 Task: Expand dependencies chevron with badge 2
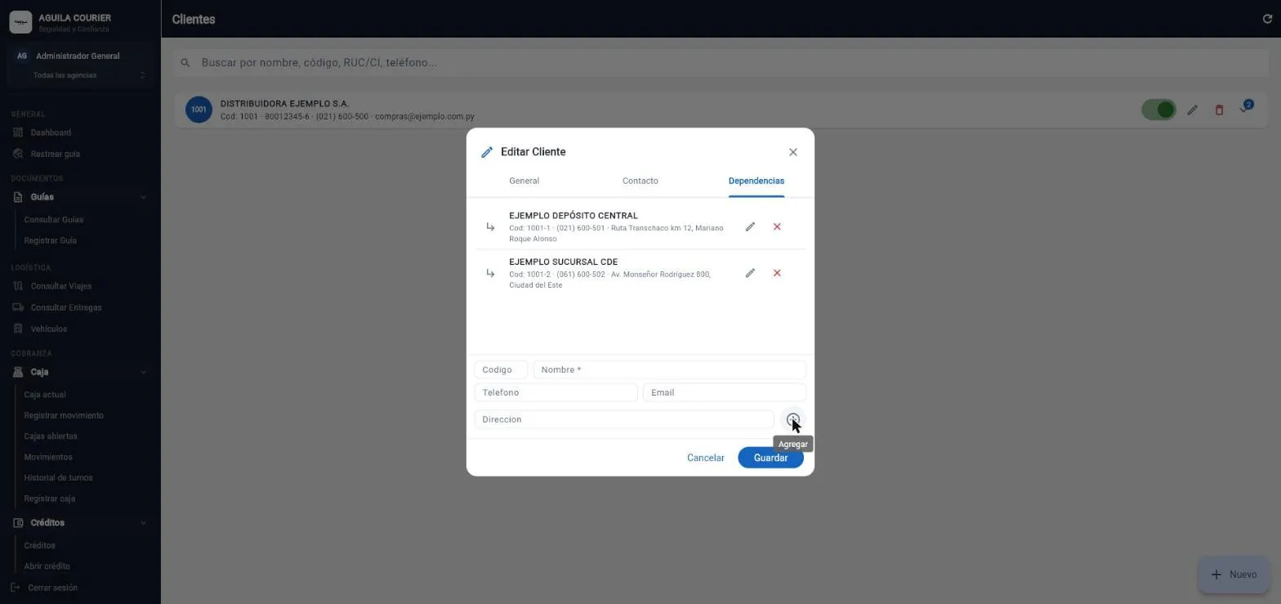pos(1245,109)
